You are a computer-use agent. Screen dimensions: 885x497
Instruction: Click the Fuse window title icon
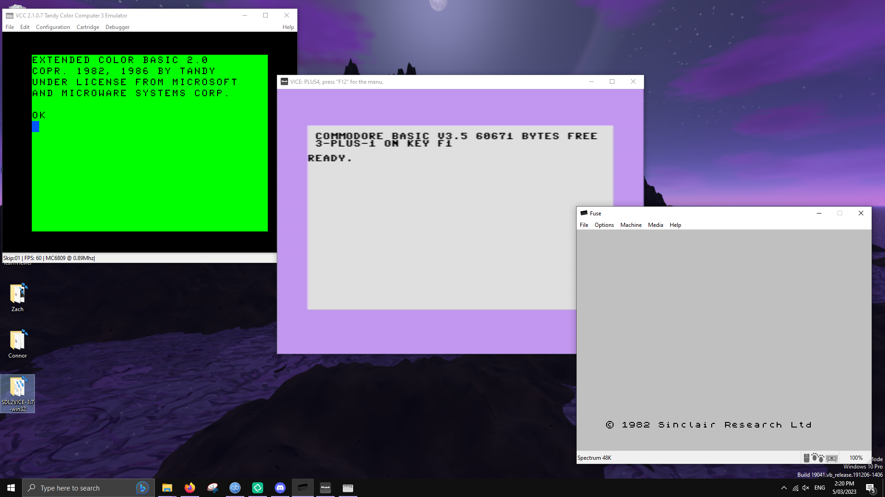point(584,213)
